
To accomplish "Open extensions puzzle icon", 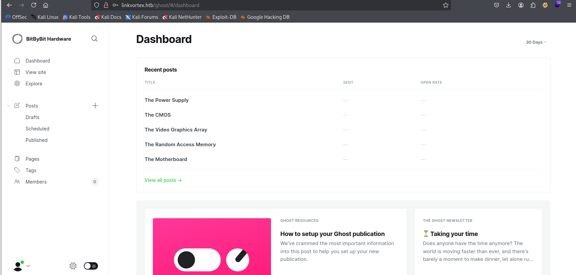I will coord(533,5).
